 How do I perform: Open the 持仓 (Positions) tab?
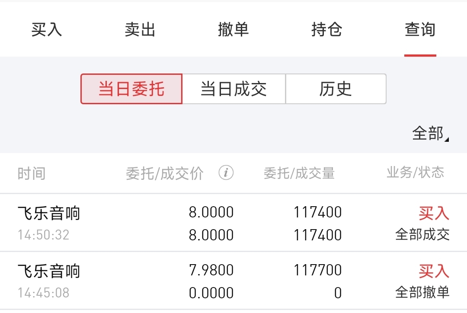(x=326, y=30)
